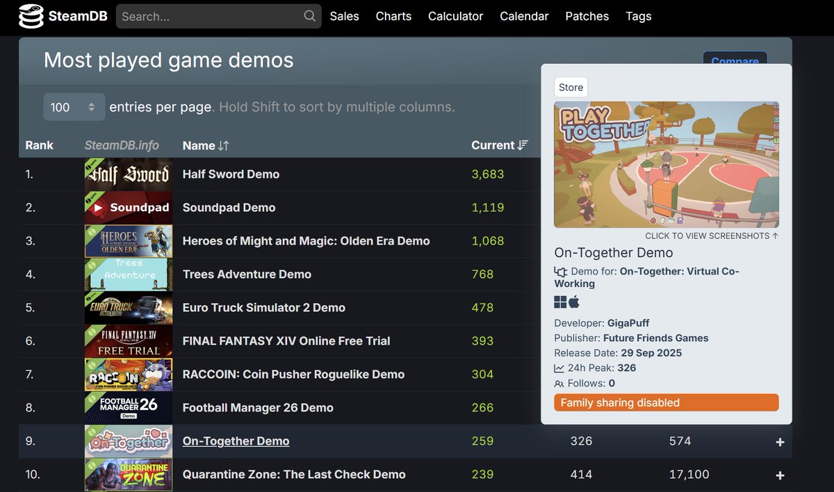The image size is (834, 492).
Task: Open Half Sword Demo link
Action: 231,174
